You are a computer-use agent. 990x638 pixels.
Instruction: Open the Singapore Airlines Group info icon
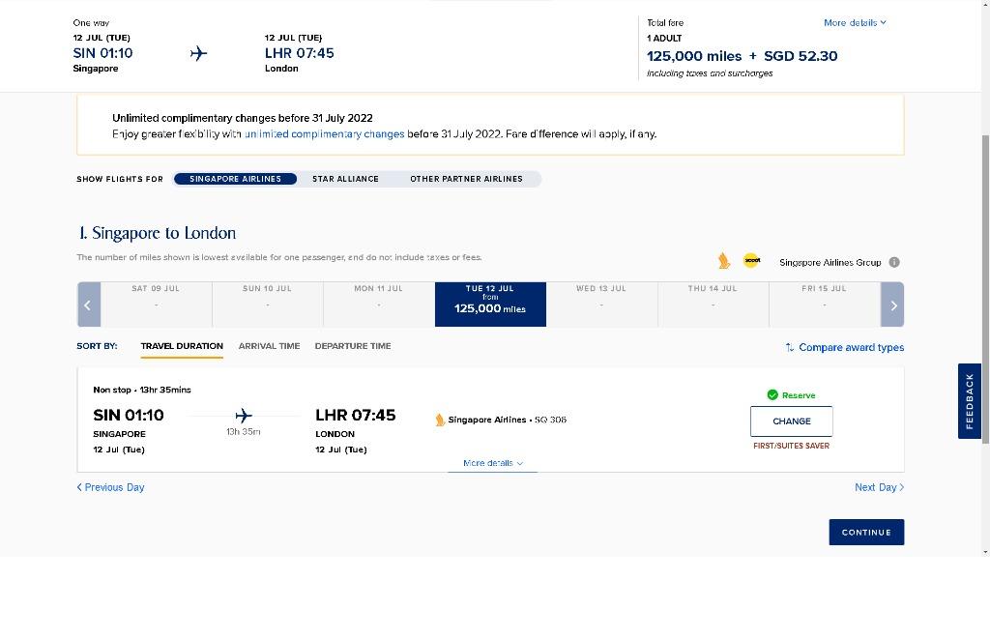pos(893,261)
